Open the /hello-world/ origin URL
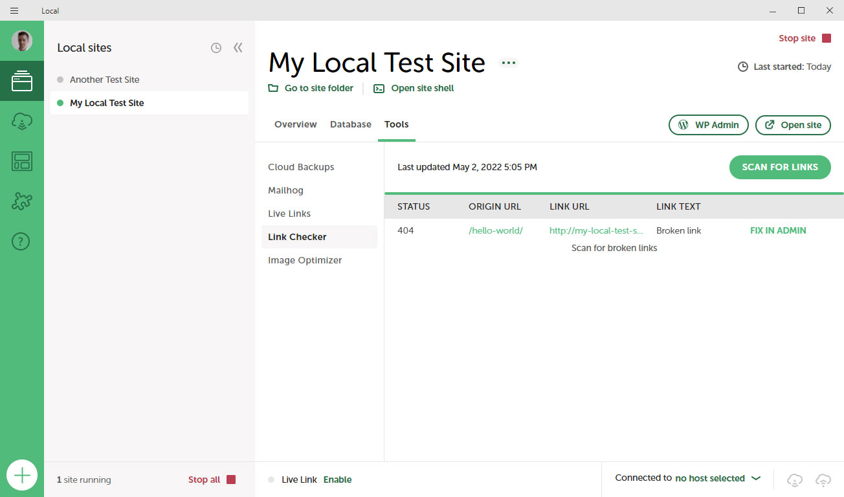844x497 pixels. (496, 230)
